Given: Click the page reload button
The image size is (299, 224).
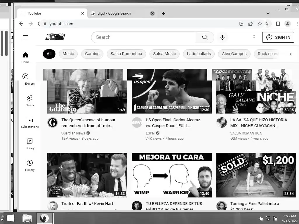Looking at the screenshot, I should pos(39,24).
